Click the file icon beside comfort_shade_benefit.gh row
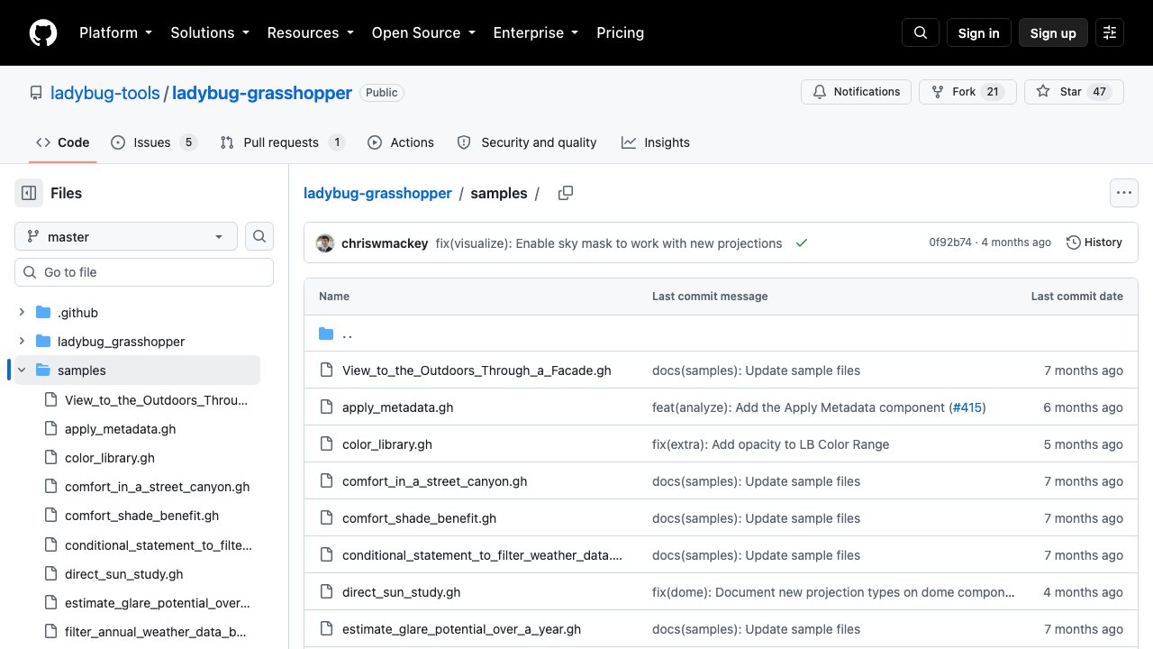This screenshot has height=649, width=1153. tap(326, 518)
